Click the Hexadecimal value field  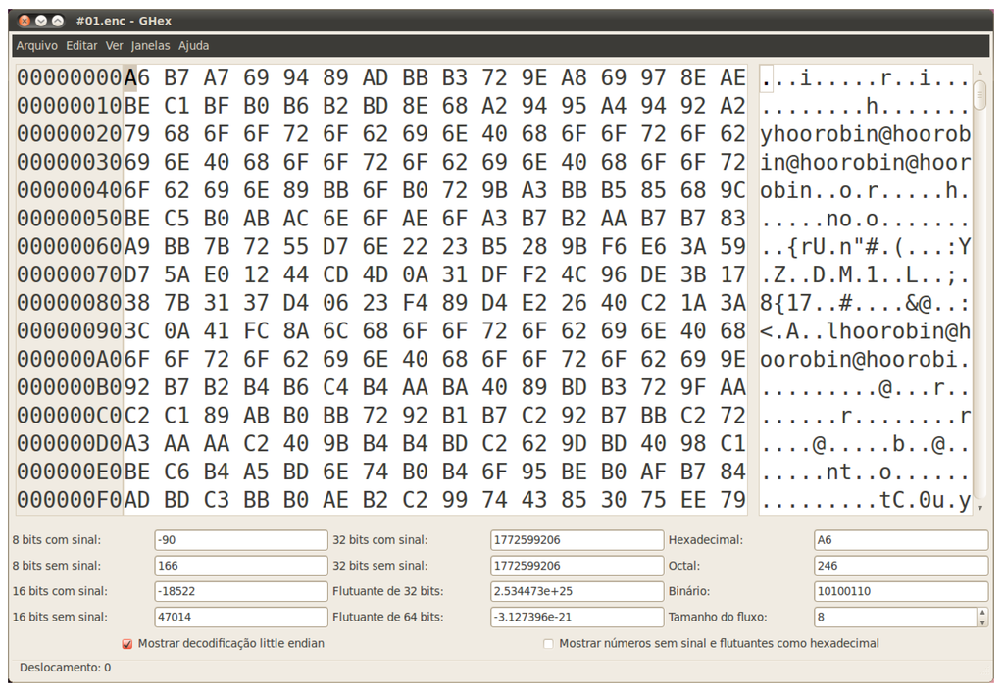click(x=900, y=540)
